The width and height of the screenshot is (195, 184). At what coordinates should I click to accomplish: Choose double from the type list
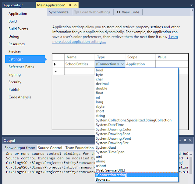[137, 89]
